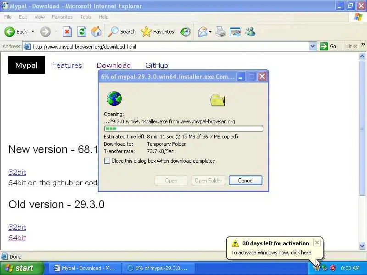
Task: Click the warning icon in activation balloon
Action: pyautogui.click(x=235, y=243)
